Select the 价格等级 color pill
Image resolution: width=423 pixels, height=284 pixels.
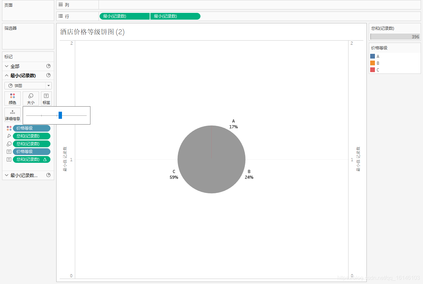coord(31,128)
